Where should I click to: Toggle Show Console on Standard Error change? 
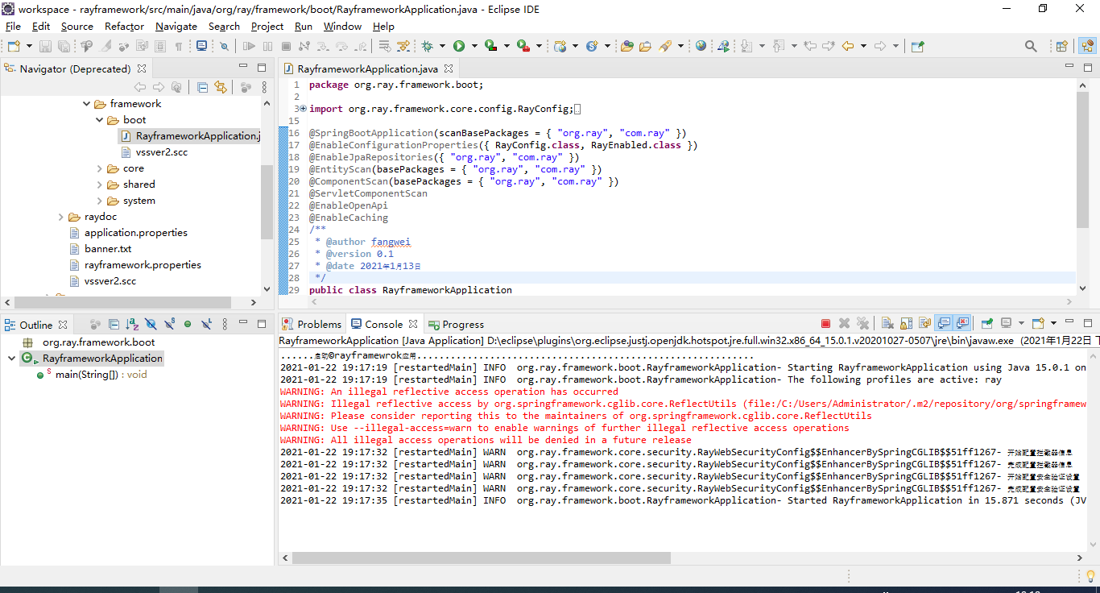(963, 324)
